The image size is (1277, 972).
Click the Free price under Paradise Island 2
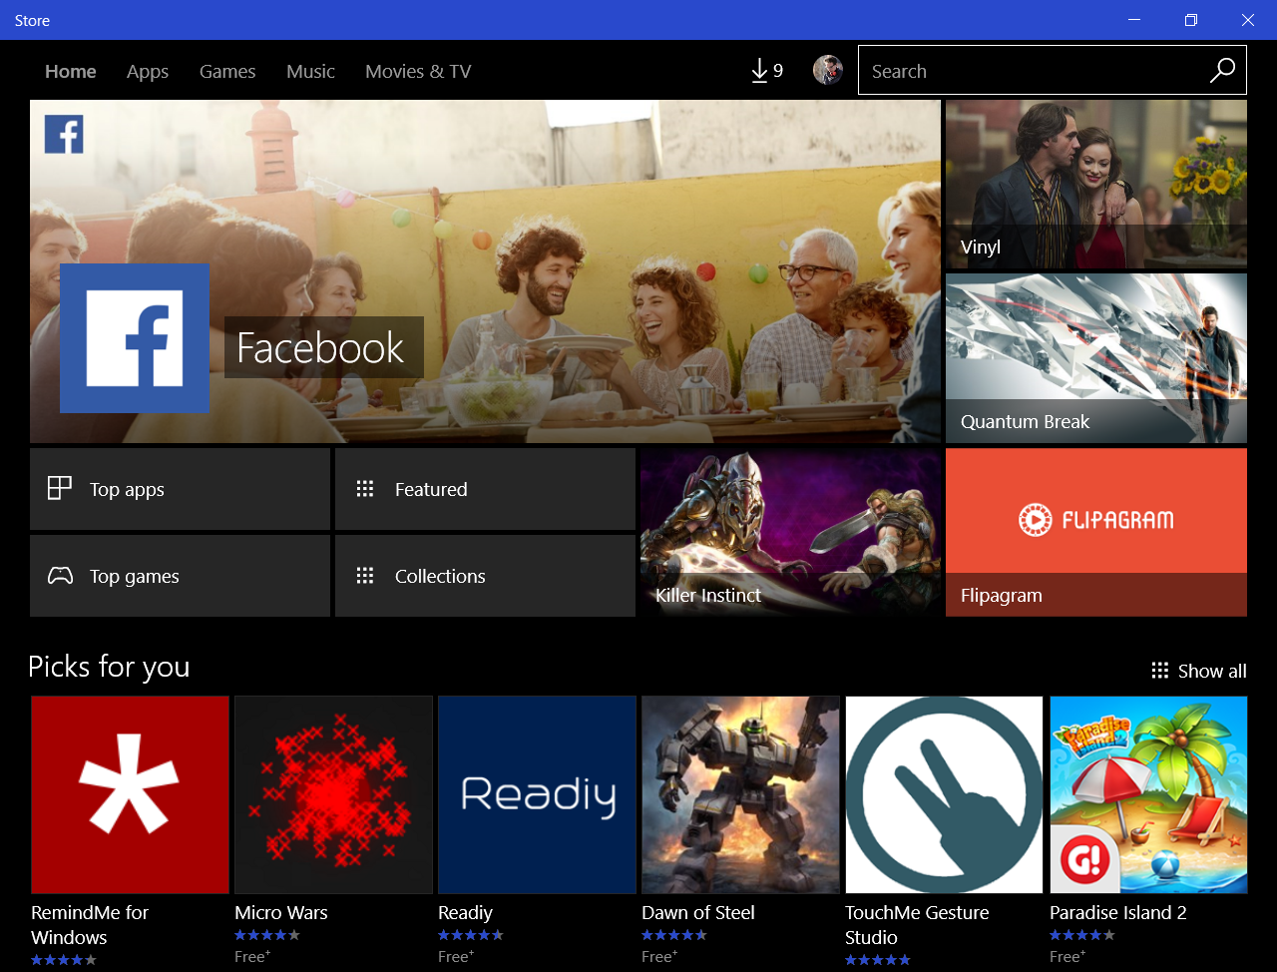pyautogui.click(x=1067, y=956)
